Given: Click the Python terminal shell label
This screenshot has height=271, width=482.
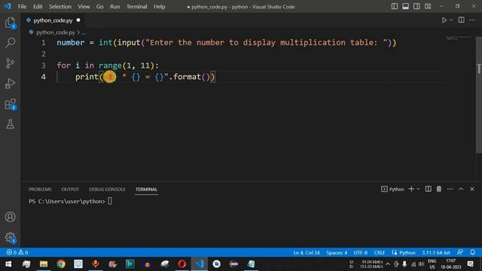Looking at the screenshot, I should pyautogui.click(x=392, y=189).
